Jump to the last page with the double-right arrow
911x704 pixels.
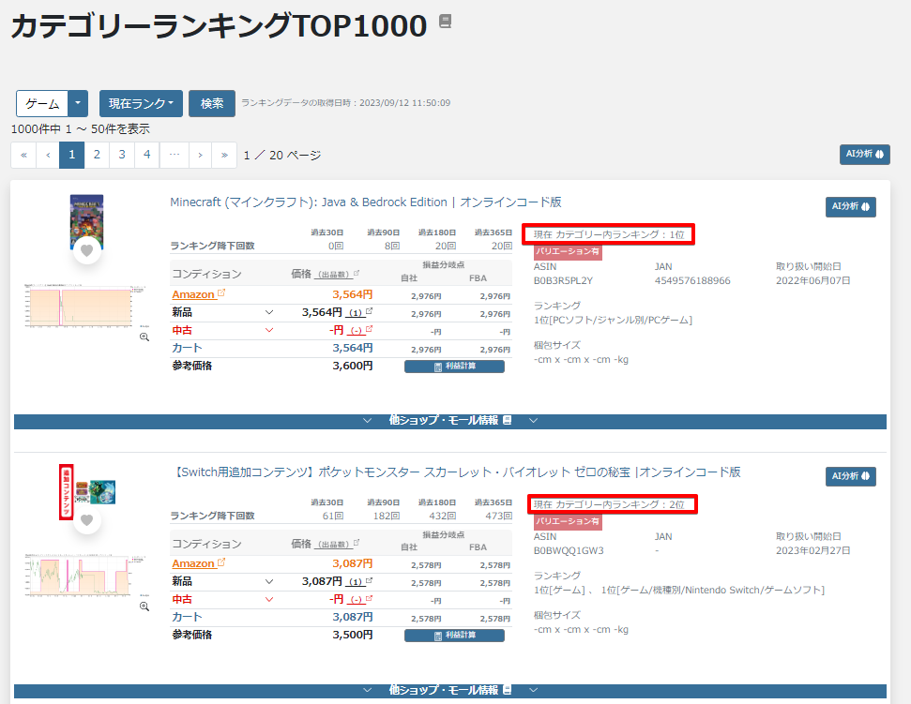pyautogui.click(x=224, y=155)
